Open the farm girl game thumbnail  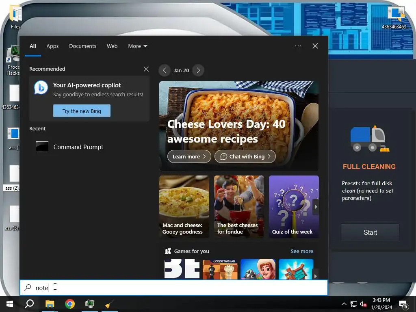click(x=258, y=269)
